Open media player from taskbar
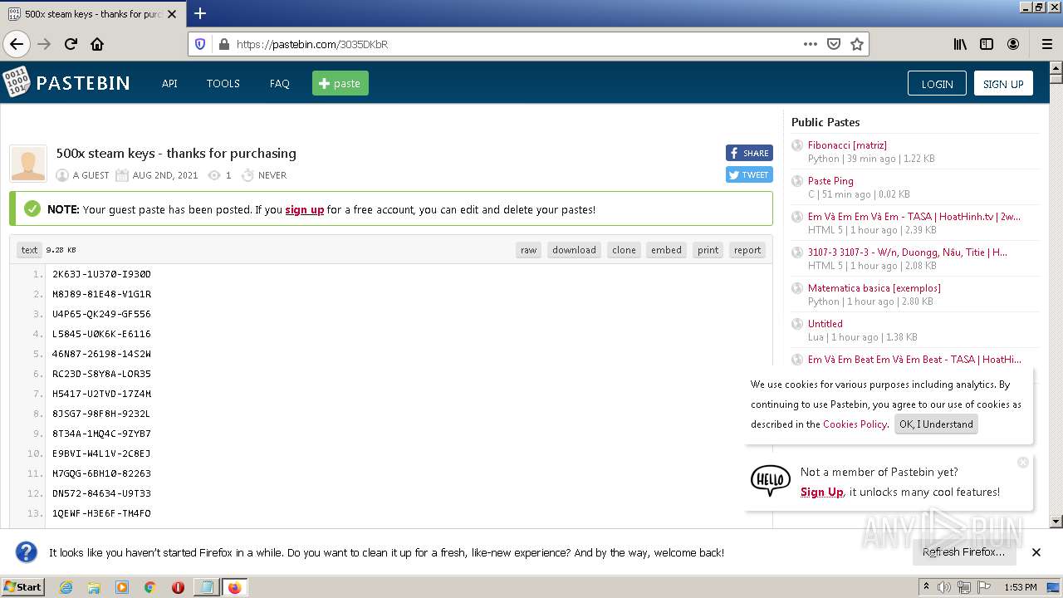Screen dimensions: 1063x598 point(122,587)
